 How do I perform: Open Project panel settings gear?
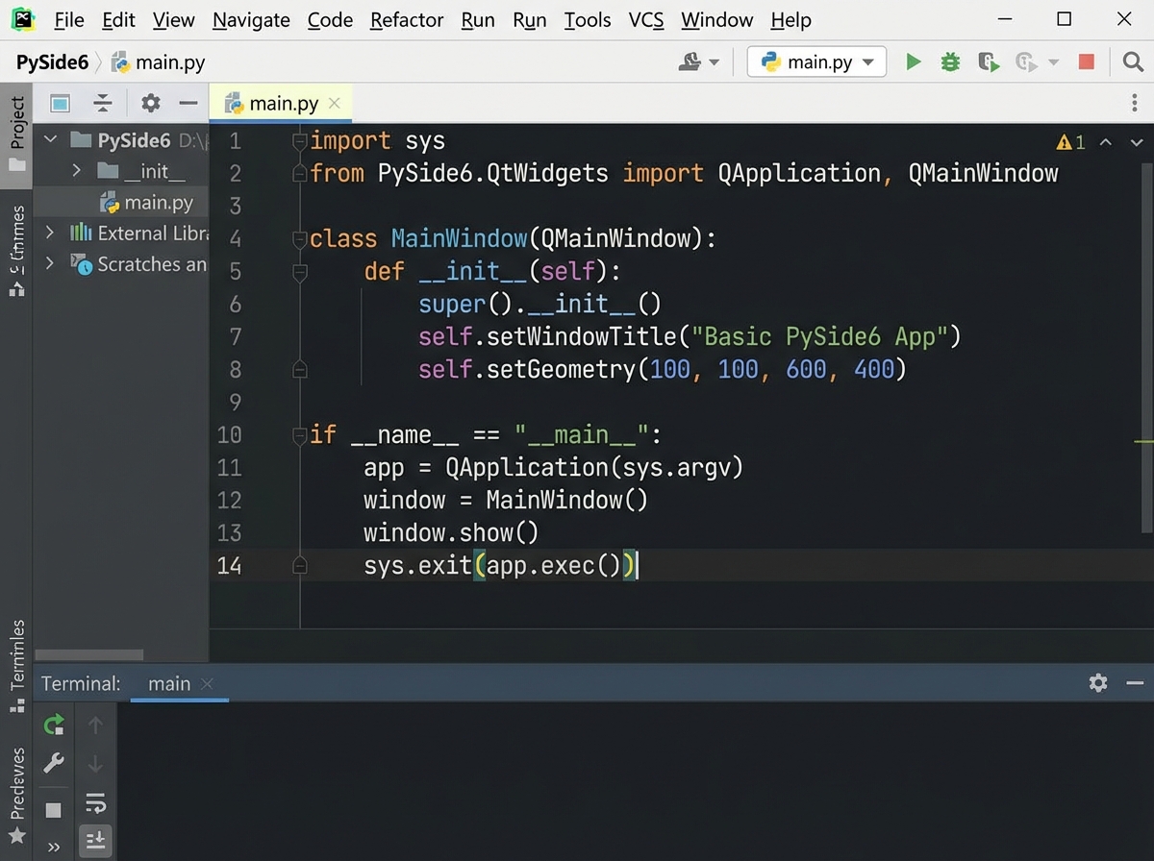coord(149,103)
